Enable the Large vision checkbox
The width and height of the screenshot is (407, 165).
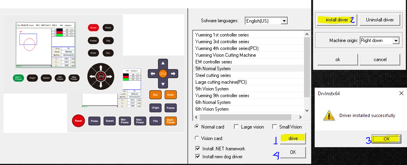point(236,127)
